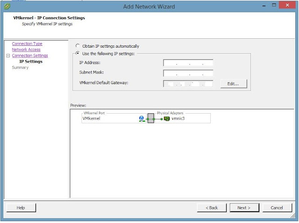Select Obtain IP settings automatically
The image size is (299, 223).
(78, 46)
